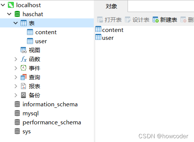The image size is (194, 142).
Task: Collapse the 表 tables node
Action: pyautogui.click(x=15, y=23)
